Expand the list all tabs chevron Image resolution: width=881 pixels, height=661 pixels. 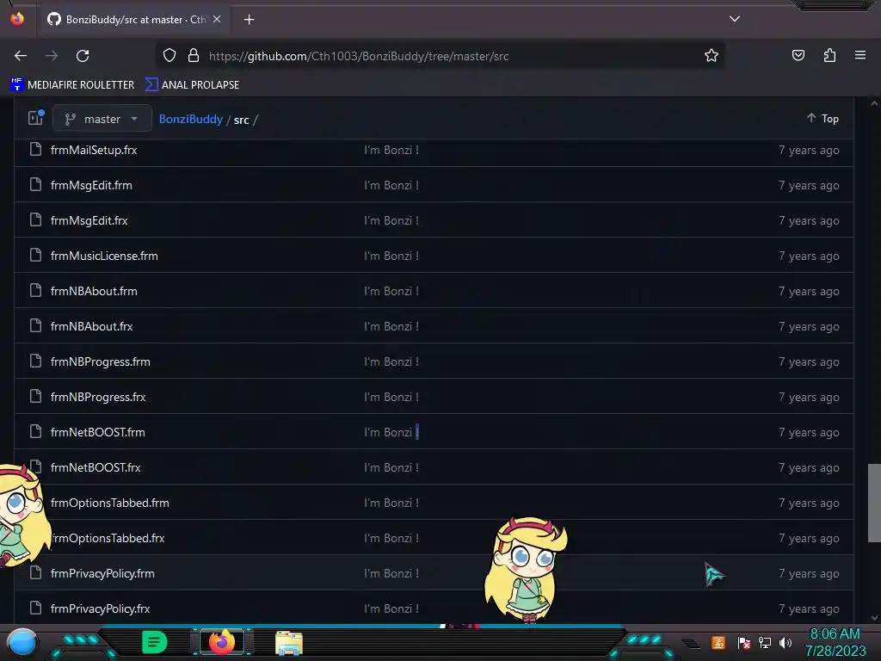[x=735, y=19]
